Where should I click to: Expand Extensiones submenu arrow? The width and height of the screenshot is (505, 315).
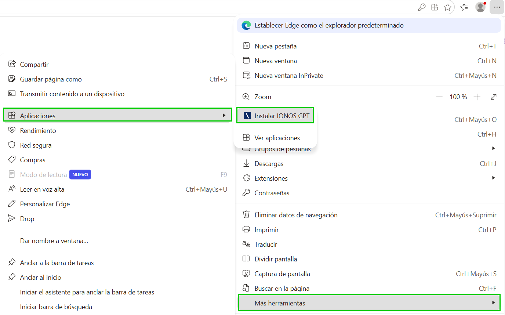(x=493, y=178)
